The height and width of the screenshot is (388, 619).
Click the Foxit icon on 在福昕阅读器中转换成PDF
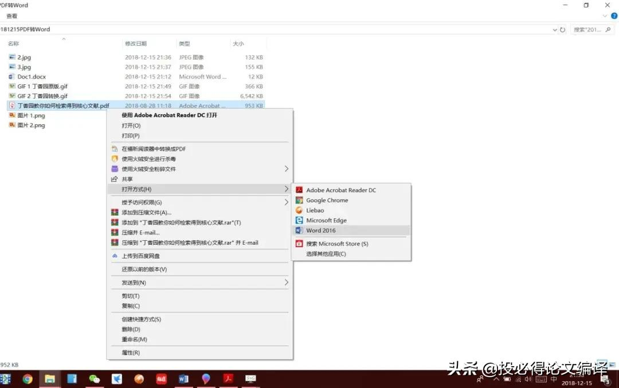coord(115,148)
